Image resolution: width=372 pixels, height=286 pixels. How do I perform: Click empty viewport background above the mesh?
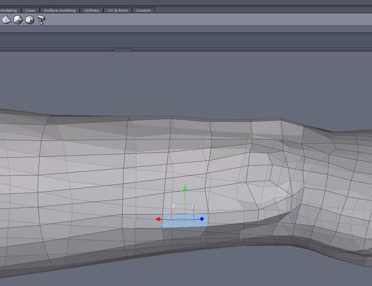(x=186, y=81)
